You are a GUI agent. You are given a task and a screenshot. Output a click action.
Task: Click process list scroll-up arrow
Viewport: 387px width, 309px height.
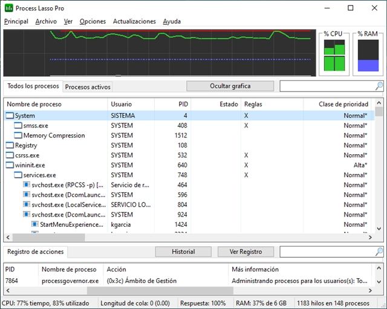[379, 102]
